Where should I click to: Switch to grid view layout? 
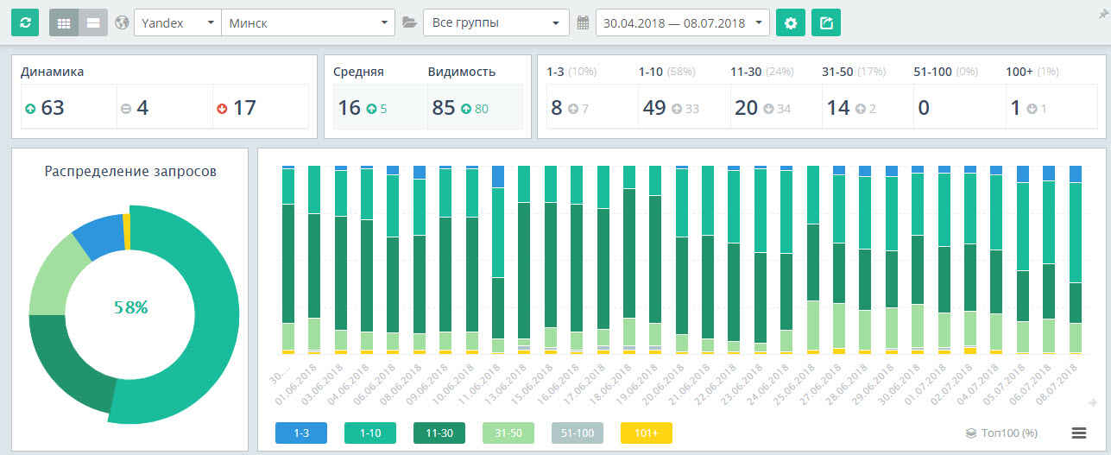click(64, 22)
